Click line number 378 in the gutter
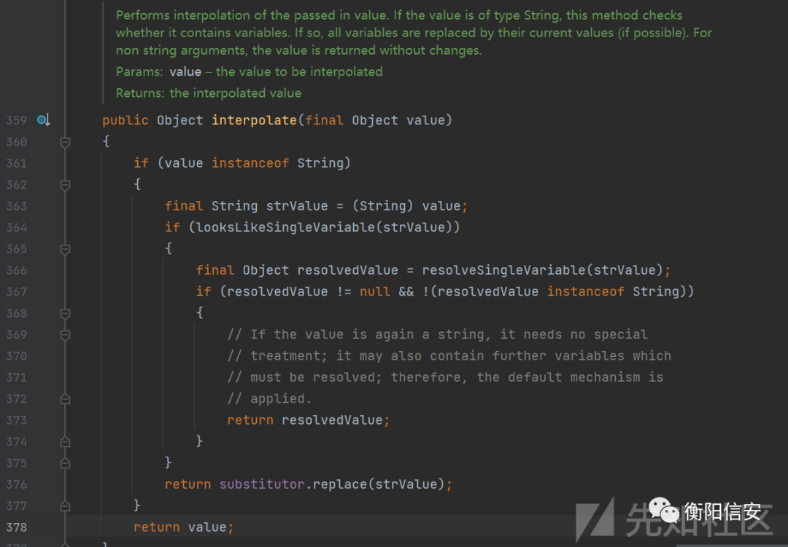Image resolution: width=788 pixels, height=547 pixels. pyautogui.click(x=16, y=527)
